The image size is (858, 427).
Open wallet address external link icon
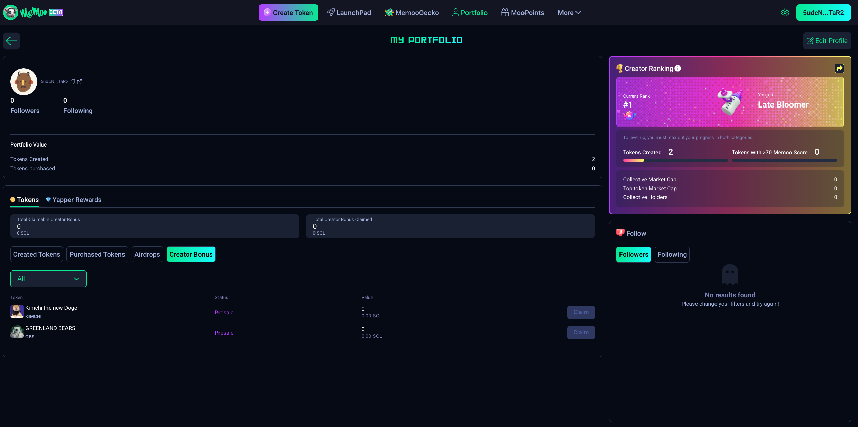80,82
